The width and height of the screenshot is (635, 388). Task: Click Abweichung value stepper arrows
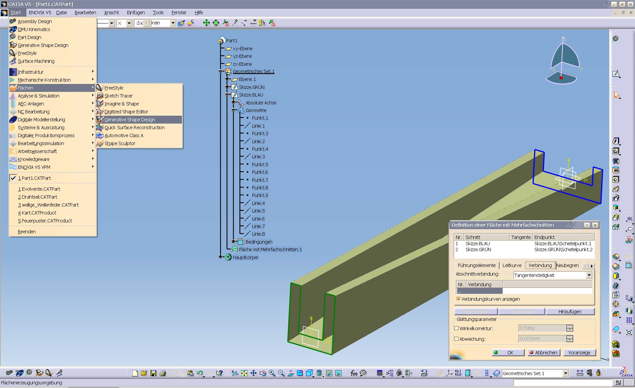pyautogui.click(x=570, y=339)
